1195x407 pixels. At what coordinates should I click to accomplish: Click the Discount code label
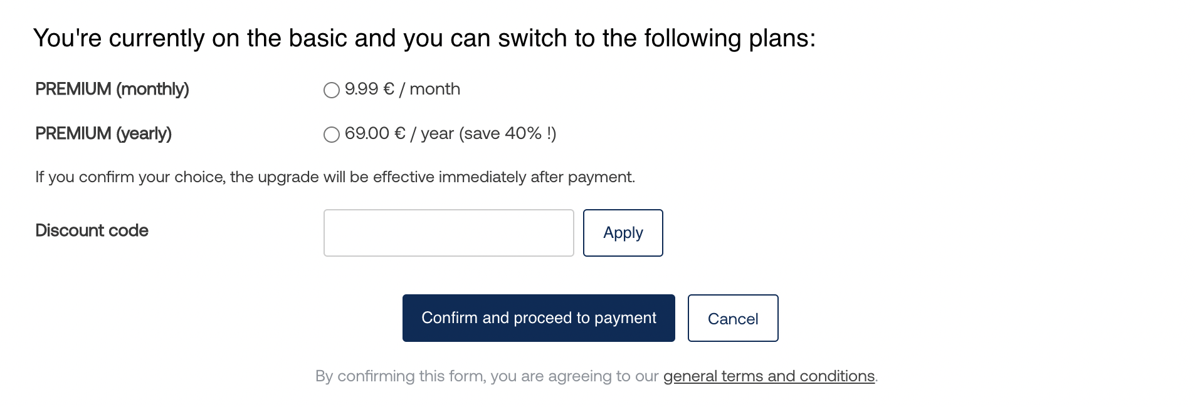coord(92,231)
